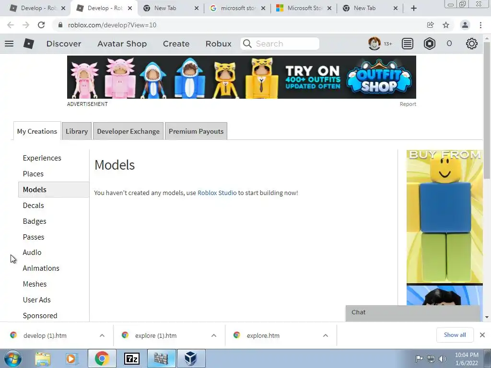Click the browser forward arrow
The height and width of the screenshot is (368, 491).
click(26, 25)
